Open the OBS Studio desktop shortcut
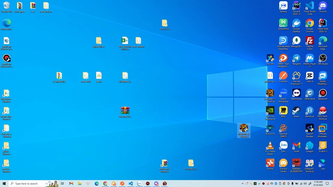 323,59
